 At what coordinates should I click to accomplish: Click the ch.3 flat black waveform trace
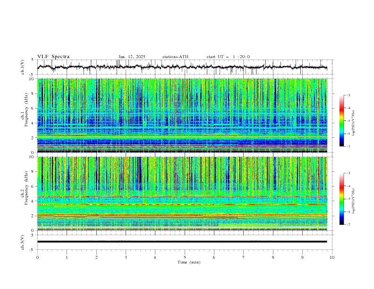pyautogui.click(x=182, y=242)
